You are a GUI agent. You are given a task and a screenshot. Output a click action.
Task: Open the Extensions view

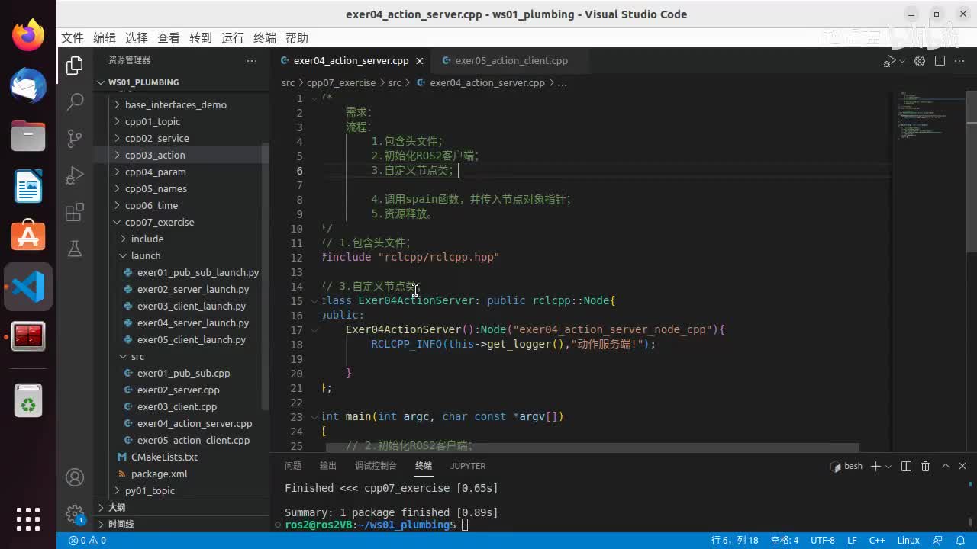(75, 213)
